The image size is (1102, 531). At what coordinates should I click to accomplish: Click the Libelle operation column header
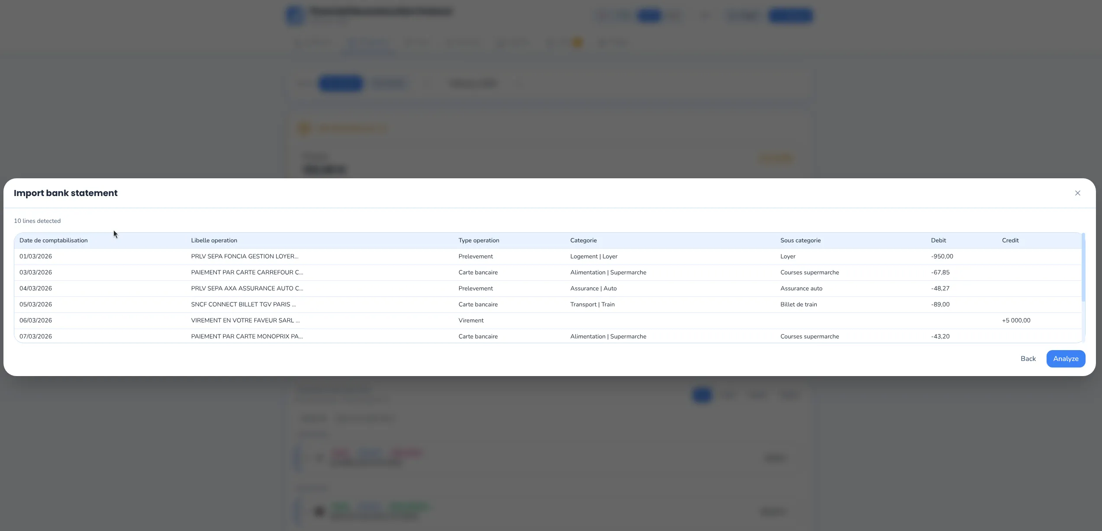coord(214,240)
